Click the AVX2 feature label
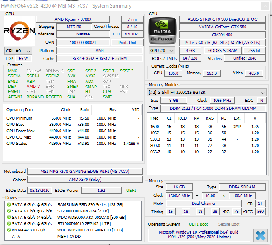The image size is (272, 245). click(x=90, y=76)
